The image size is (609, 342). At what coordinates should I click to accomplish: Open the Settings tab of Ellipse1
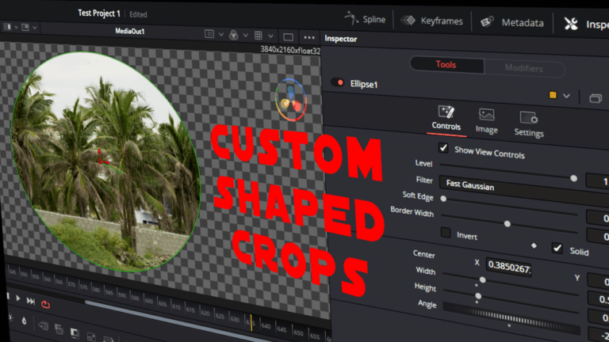[529, 124]
